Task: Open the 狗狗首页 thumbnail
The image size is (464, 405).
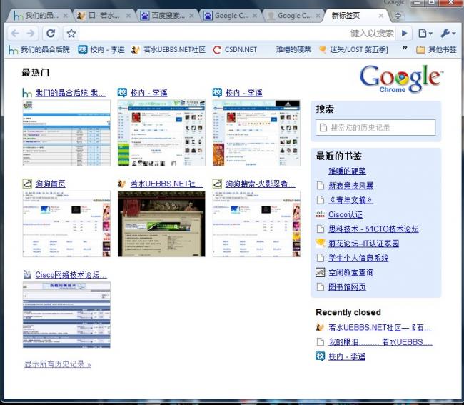Action: tap(66, 224)
